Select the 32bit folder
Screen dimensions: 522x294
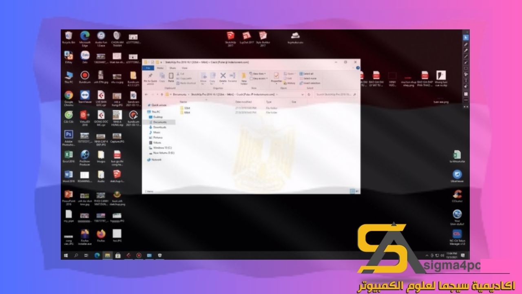185,108
